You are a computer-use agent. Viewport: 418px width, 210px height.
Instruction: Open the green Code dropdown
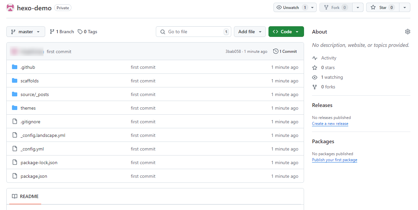286,32
